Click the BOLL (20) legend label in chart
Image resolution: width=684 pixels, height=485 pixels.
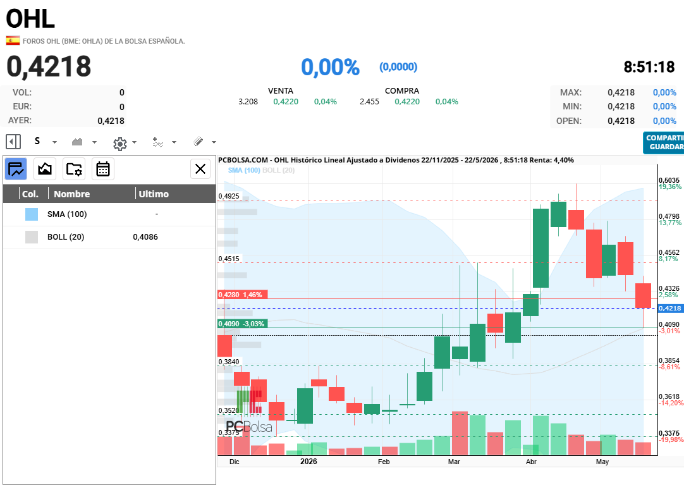[278, 170]
